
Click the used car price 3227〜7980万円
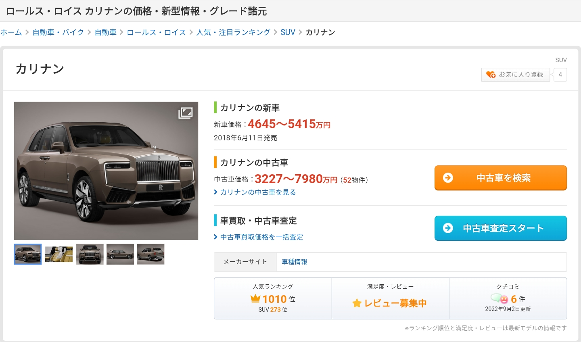pyautogui.click(x=296, y=179)
